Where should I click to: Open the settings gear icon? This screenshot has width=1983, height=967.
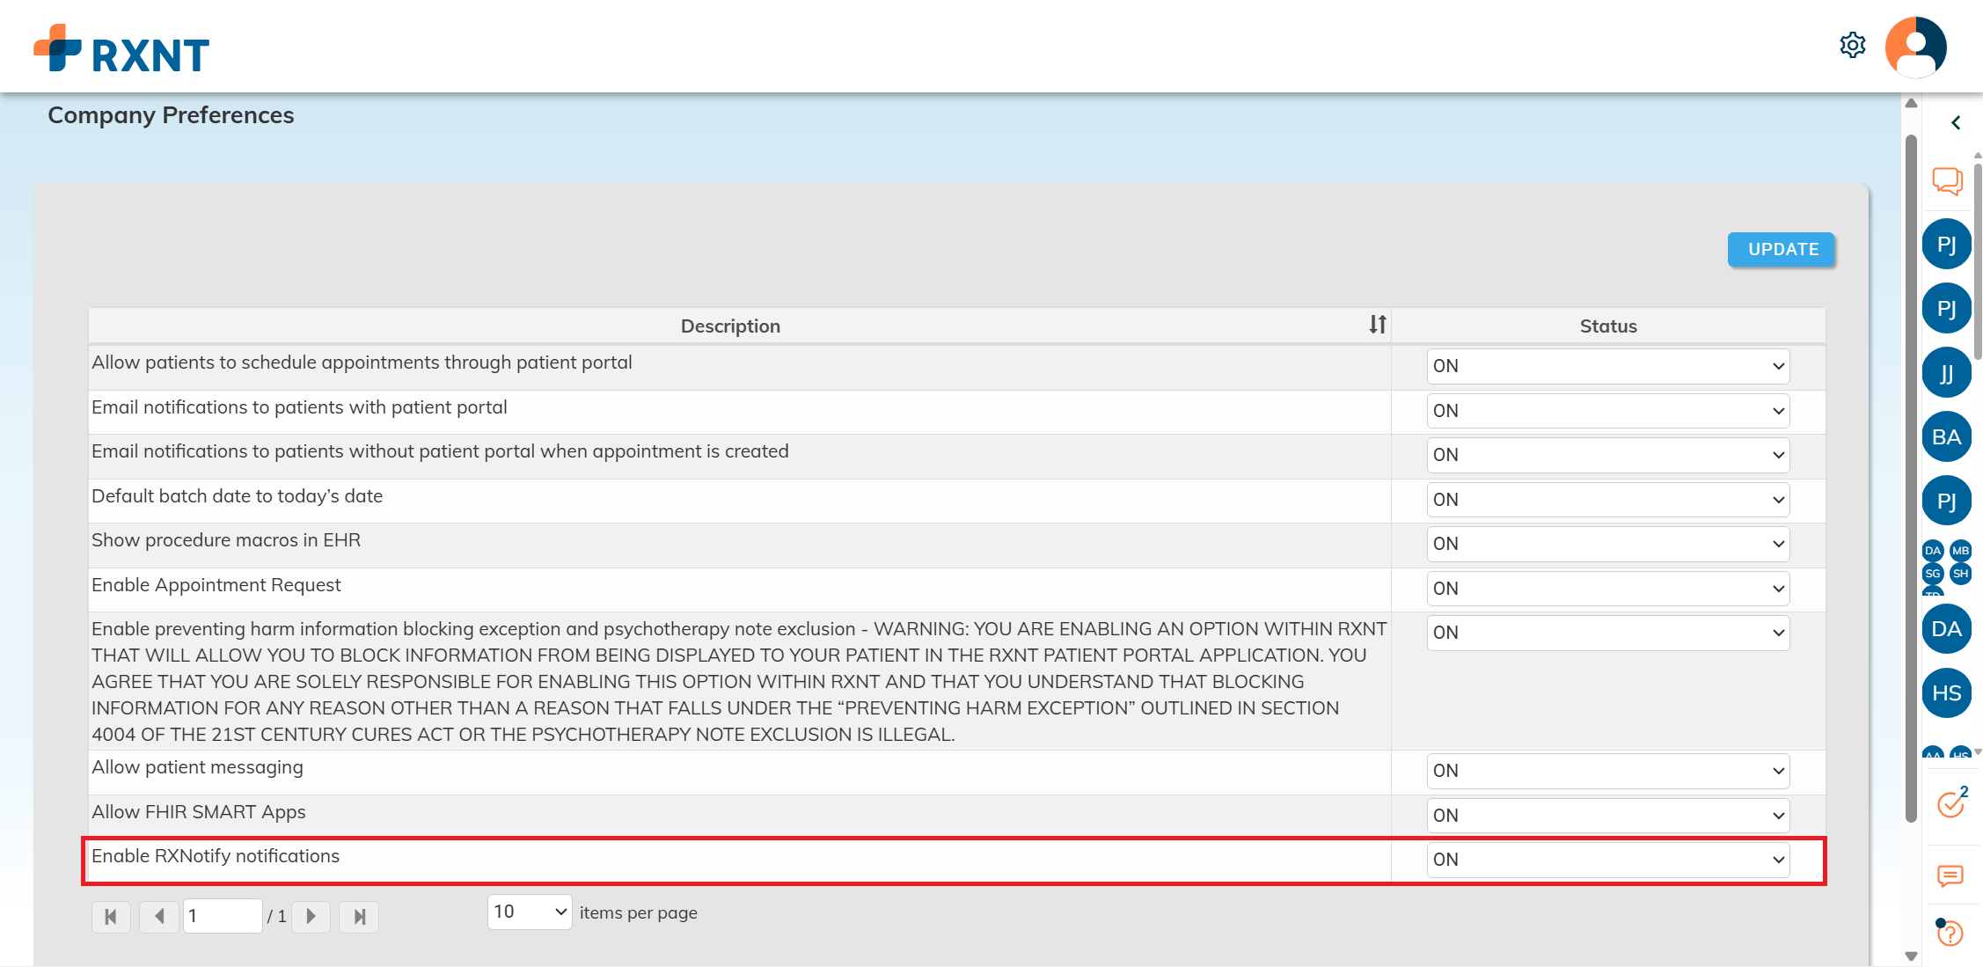click(1852, 45)
